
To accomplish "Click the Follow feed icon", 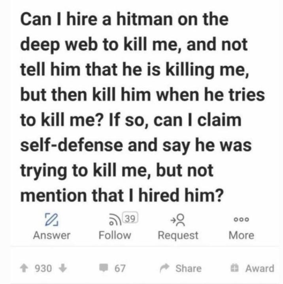I will (x=115, y=220).
